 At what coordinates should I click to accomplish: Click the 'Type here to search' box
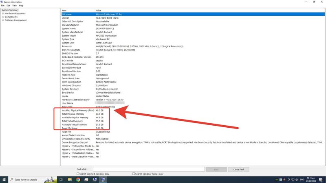[32, 180]
